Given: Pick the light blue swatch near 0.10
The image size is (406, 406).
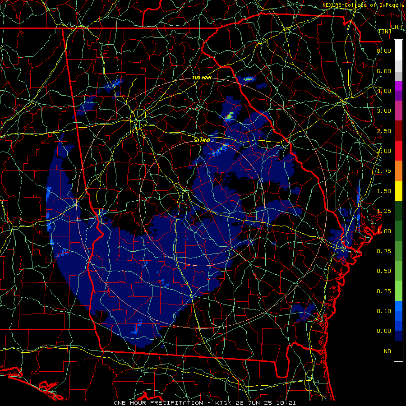Looking at the screenshot, I should [x=398, y=306].
